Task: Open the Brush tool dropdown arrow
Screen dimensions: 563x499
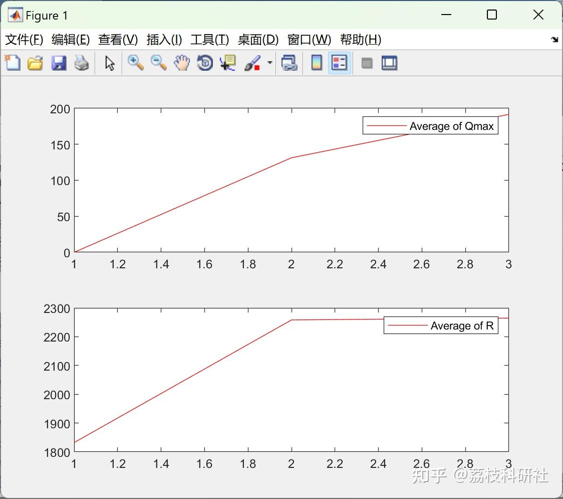Action: coord(269,64)
